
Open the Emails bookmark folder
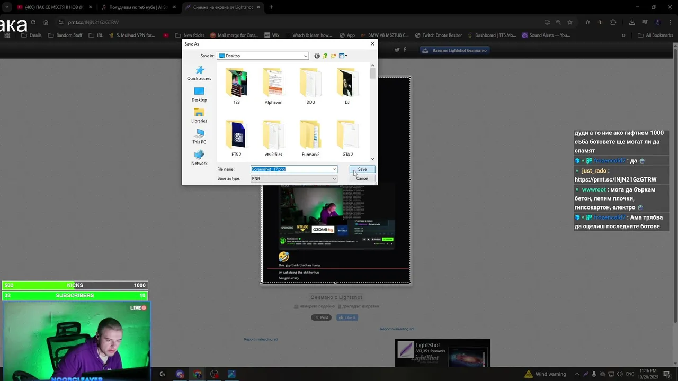point(31,35)
